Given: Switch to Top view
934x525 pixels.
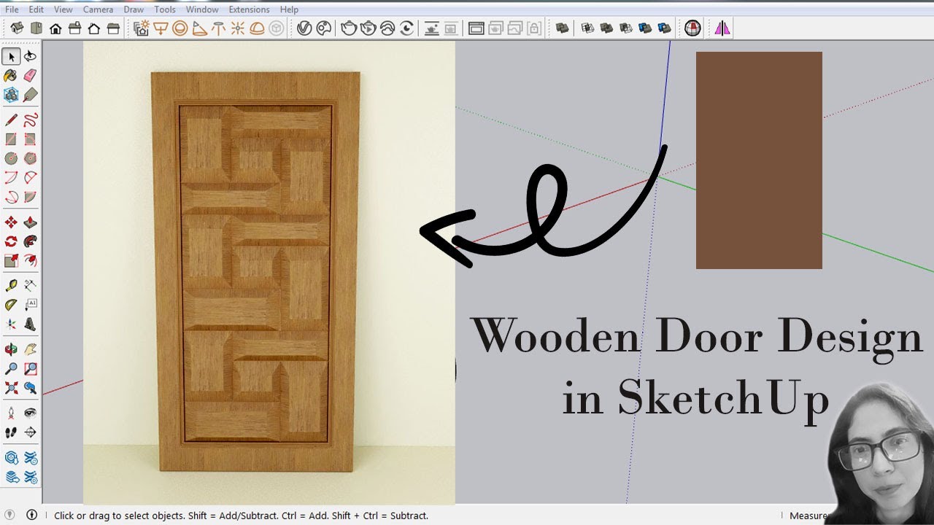Looking at the screenshot, I should [x=36, y=28].
